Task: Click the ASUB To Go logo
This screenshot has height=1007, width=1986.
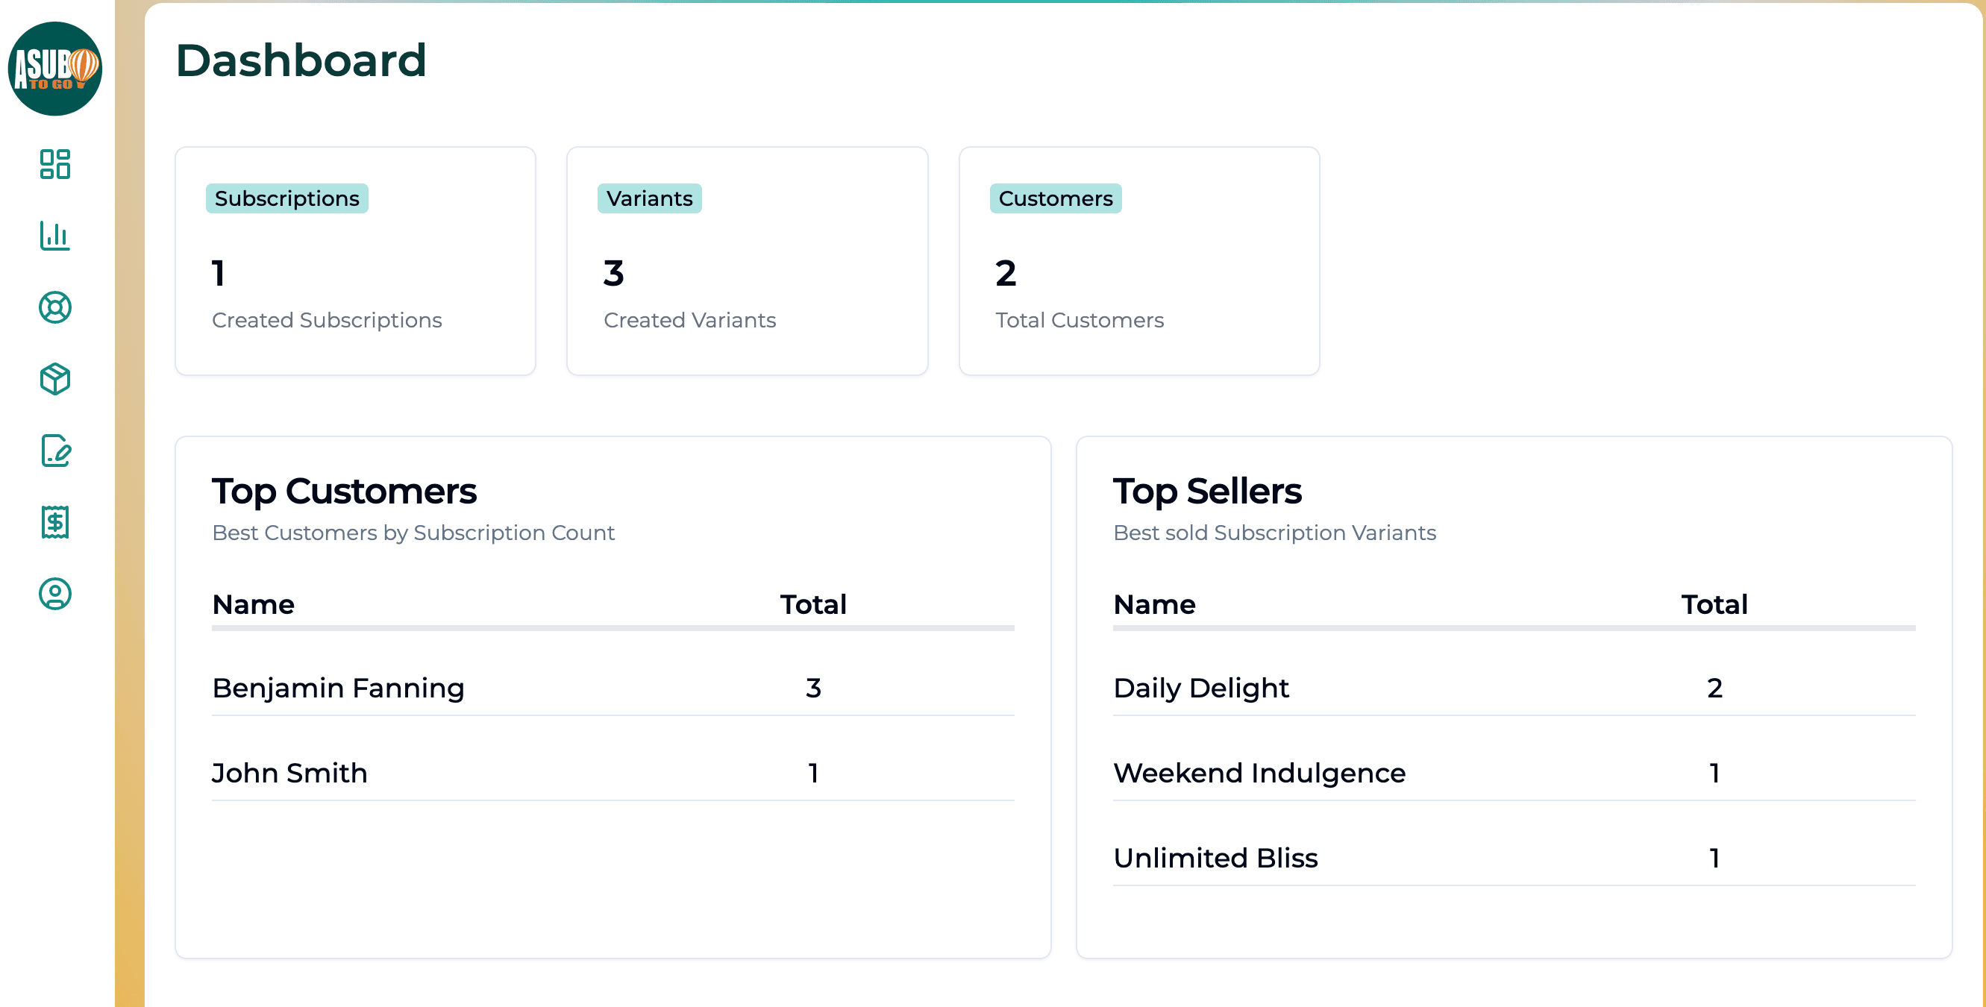Action: [x=54, y=69]
